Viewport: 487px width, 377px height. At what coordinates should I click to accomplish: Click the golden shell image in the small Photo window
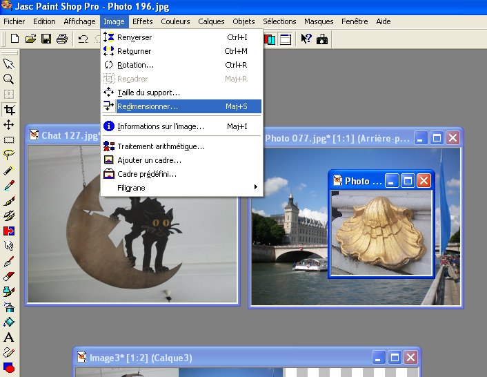381,231
